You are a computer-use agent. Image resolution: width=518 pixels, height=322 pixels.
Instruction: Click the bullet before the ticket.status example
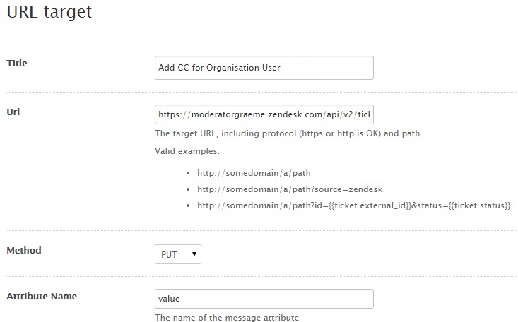pyautogui.click(x=187, y=205)
